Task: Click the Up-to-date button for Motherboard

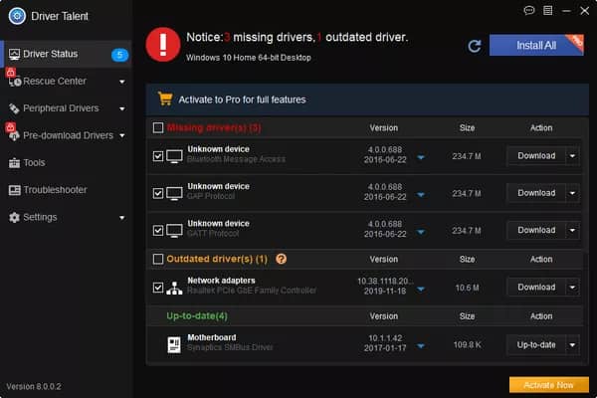Action: [536, 345]
